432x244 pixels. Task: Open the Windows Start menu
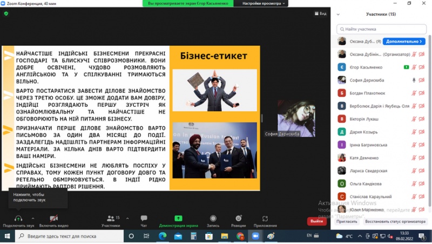point(7,236)
